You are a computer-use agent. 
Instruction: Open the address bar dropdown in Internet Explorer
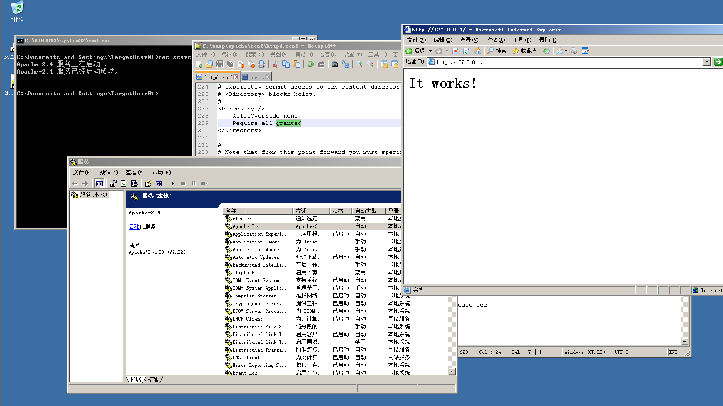[x=707, y=62]
